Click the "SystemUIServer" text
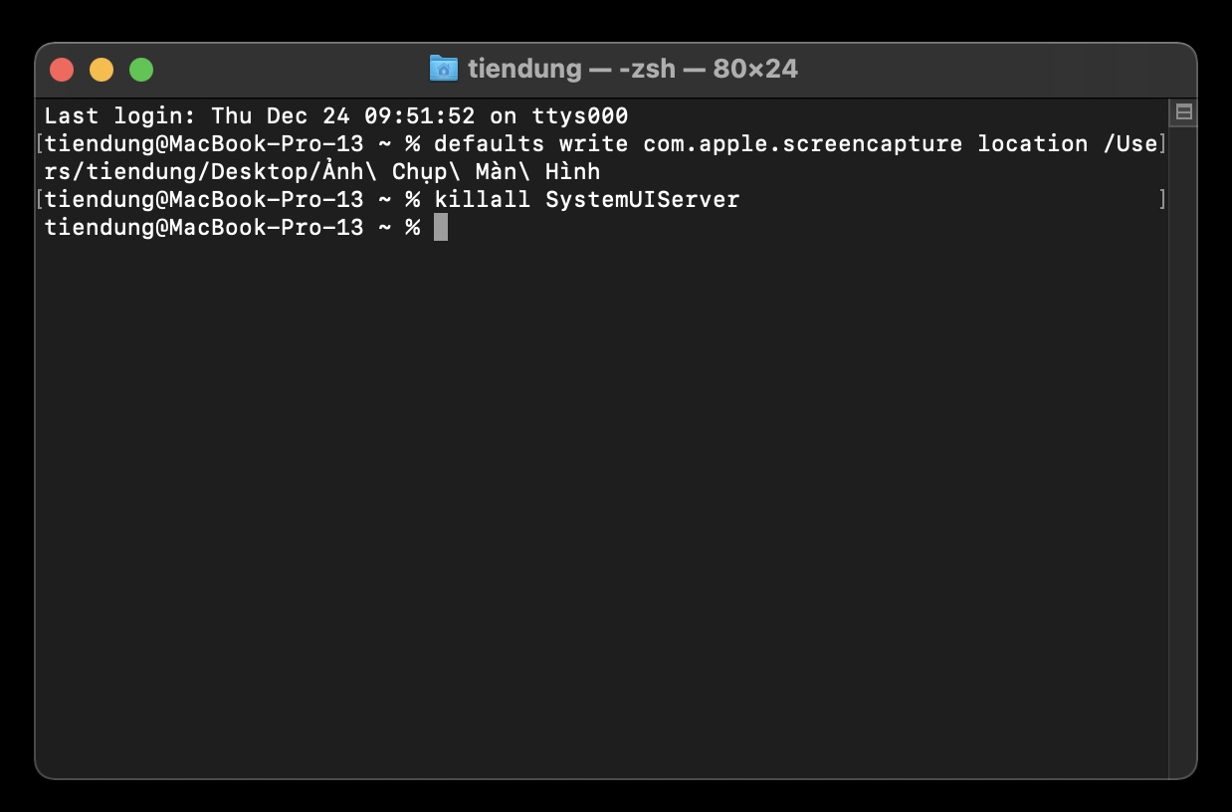Screen dimensions: 1232x812 tap(642, 199)
